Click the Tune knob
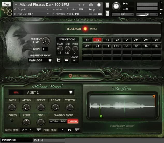This screenshot has height=143, width=164. tap(116, 6)
